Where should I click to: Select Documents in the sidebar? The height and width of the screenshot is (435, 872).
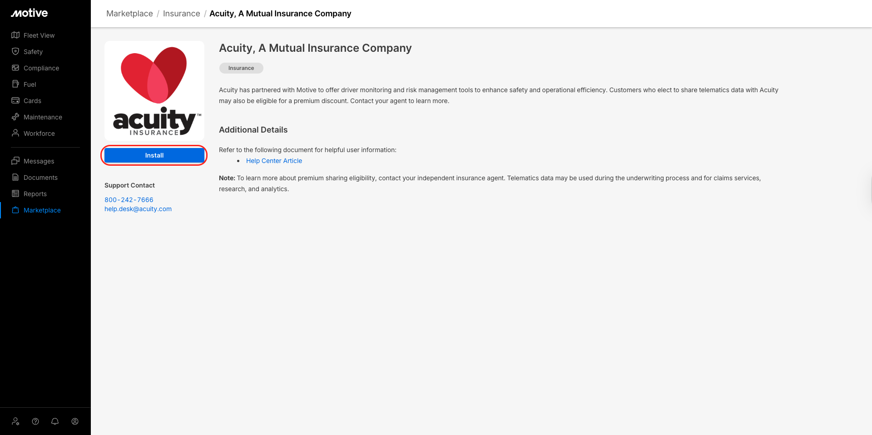coord(40,178)
